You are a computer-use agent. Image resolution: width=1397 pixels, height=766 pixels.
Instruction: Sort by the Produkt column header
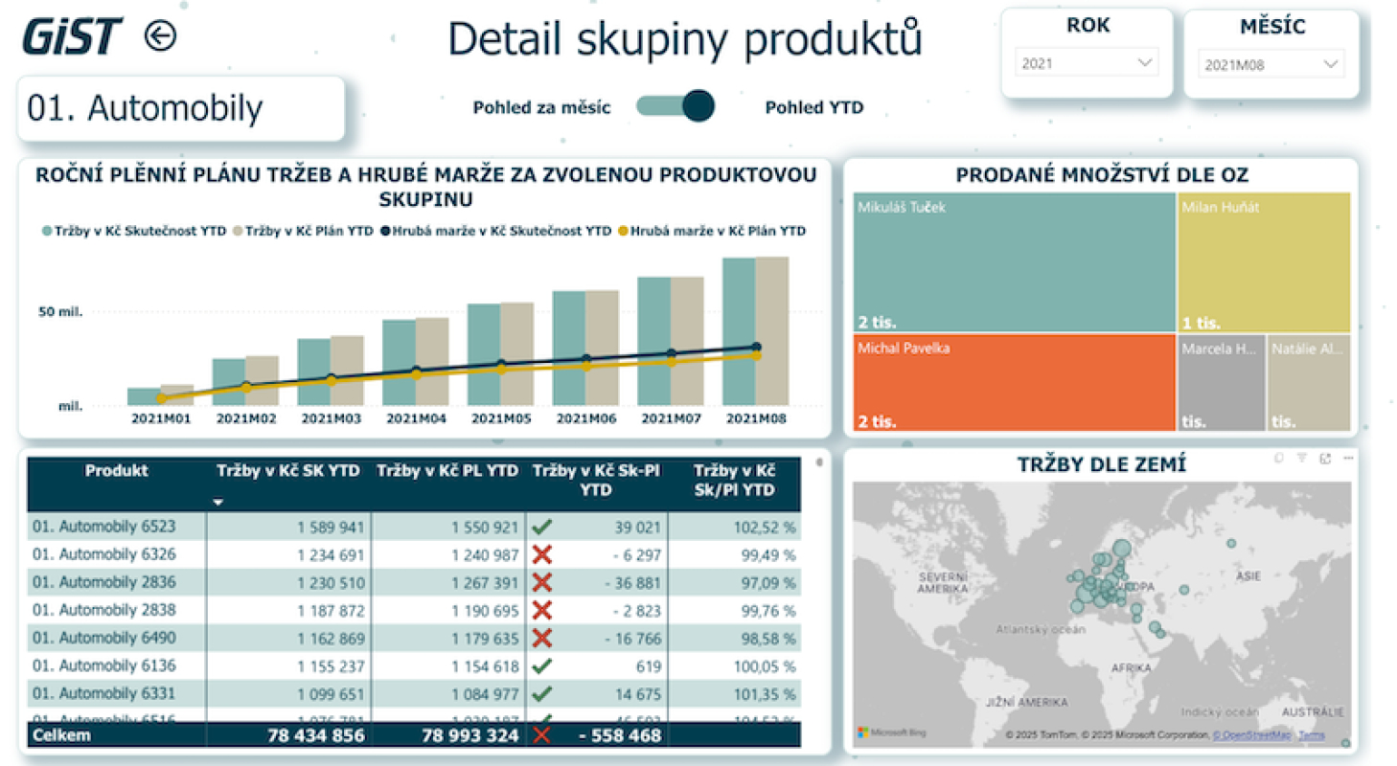pyautogui.click(x=116, y=471)
